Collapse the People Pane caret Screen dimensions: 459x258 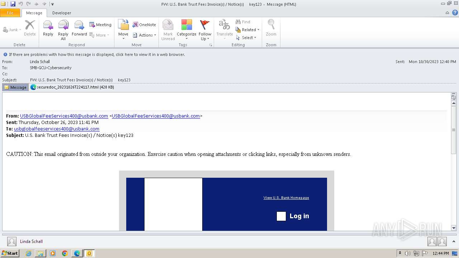pyautogui.click(x=454, y=242)
